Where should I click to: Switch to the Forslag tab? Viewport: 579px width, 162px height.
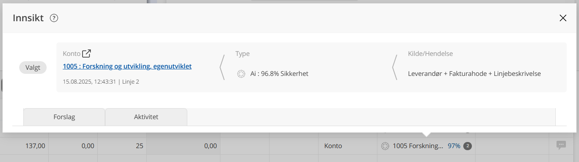[x=64, y=117]
